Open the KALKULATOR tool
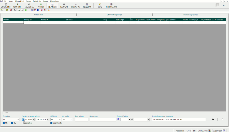 point(111,6)
